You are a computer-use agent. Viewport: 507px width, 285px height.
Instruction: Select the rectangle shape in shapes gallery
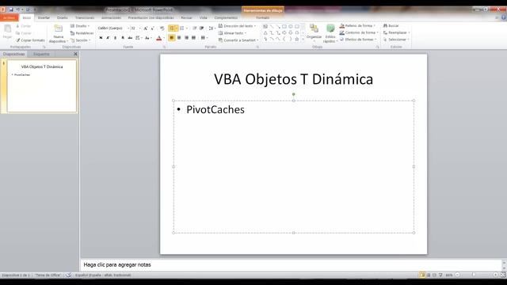[x=284, y=26]
